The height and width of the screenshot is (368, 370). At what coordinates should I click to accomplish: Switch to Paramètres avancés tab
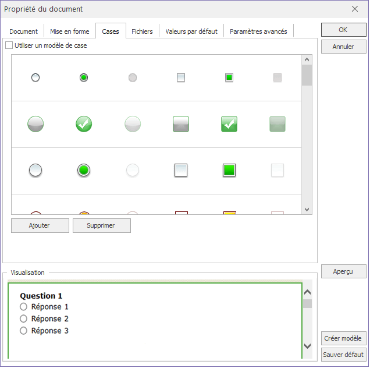pyautogui.click(x=258, y=31)
